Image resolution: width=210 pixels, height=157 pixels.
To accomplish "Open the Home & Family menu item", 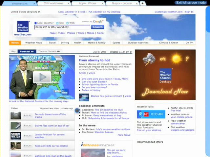I will (97, 43).
